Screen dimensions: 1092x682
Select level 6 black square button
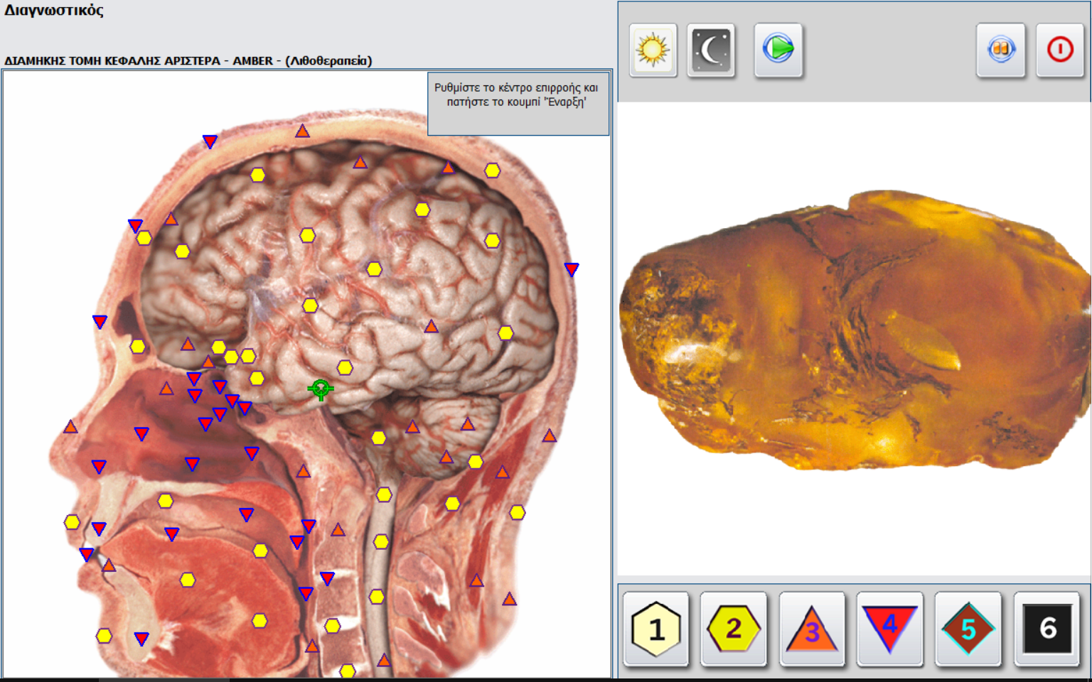coord(1047,629)
